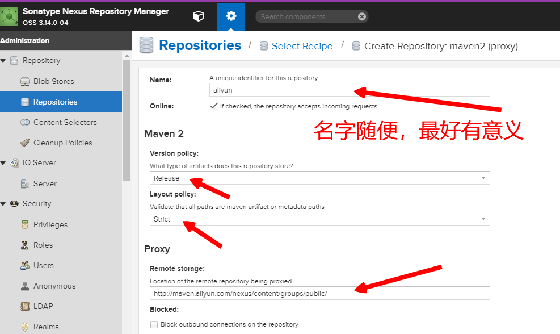Click the Create Repository breadcrumb icon
This screenshot has width=560, height=334.
pyautogui.click(x=356, y=46)
